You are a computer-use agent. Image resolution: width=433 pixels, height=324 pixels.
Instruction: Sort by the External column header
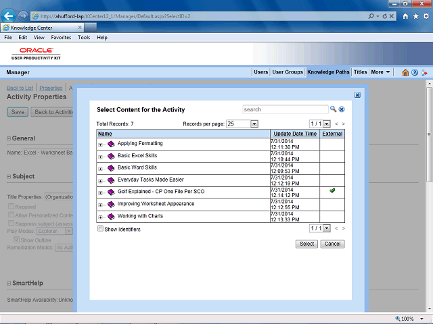coord(332,134)
